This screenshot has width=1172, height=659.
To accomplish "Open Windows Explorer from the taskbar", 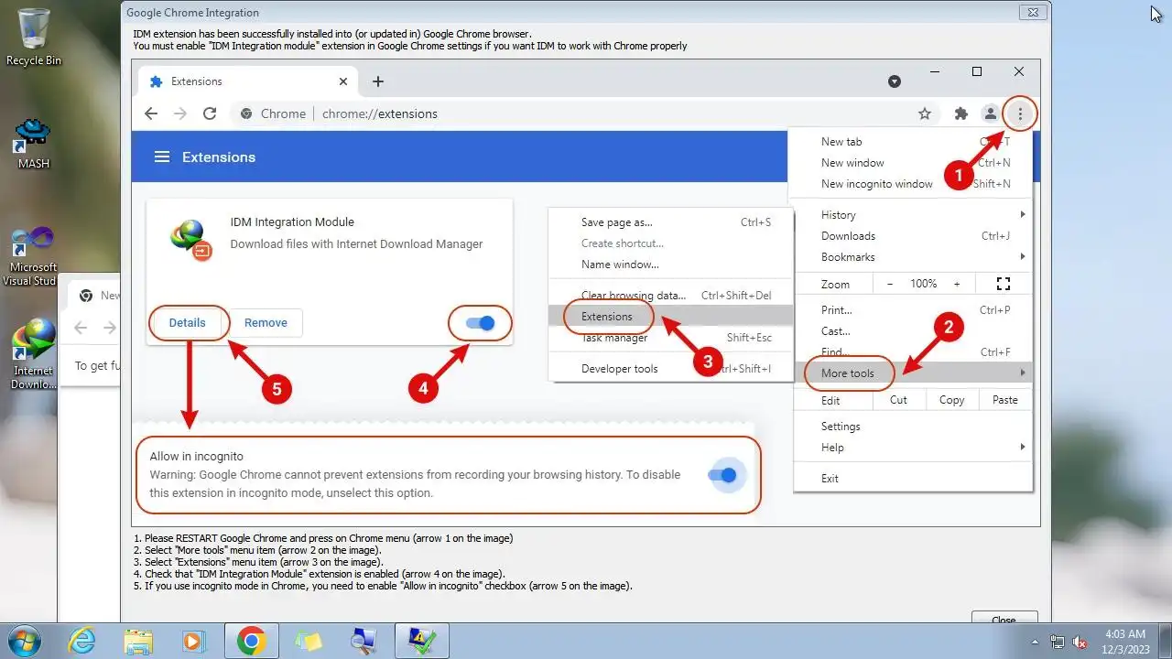I will (x=138, y=641).
